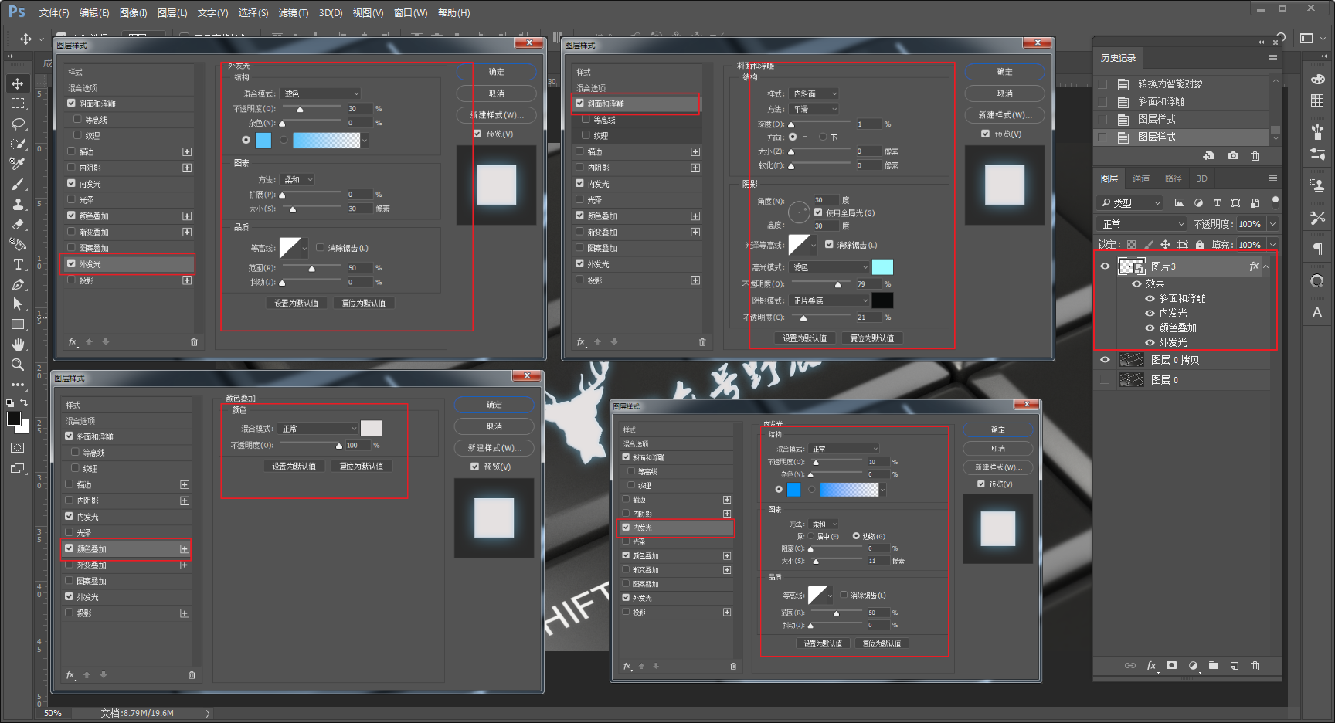The image size is (1335, 723).
Task: Switch to the 路径 tab
Action: point(1174,178)
